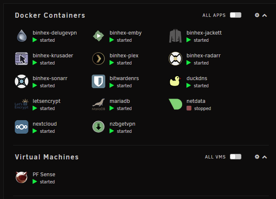
Task: Click the nzbgetvpn download arrow icon
Action: click(x=98, y=126)
